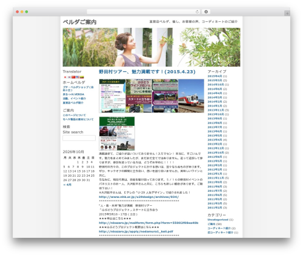Open archive 2014年6月

[x=215, y=89]
